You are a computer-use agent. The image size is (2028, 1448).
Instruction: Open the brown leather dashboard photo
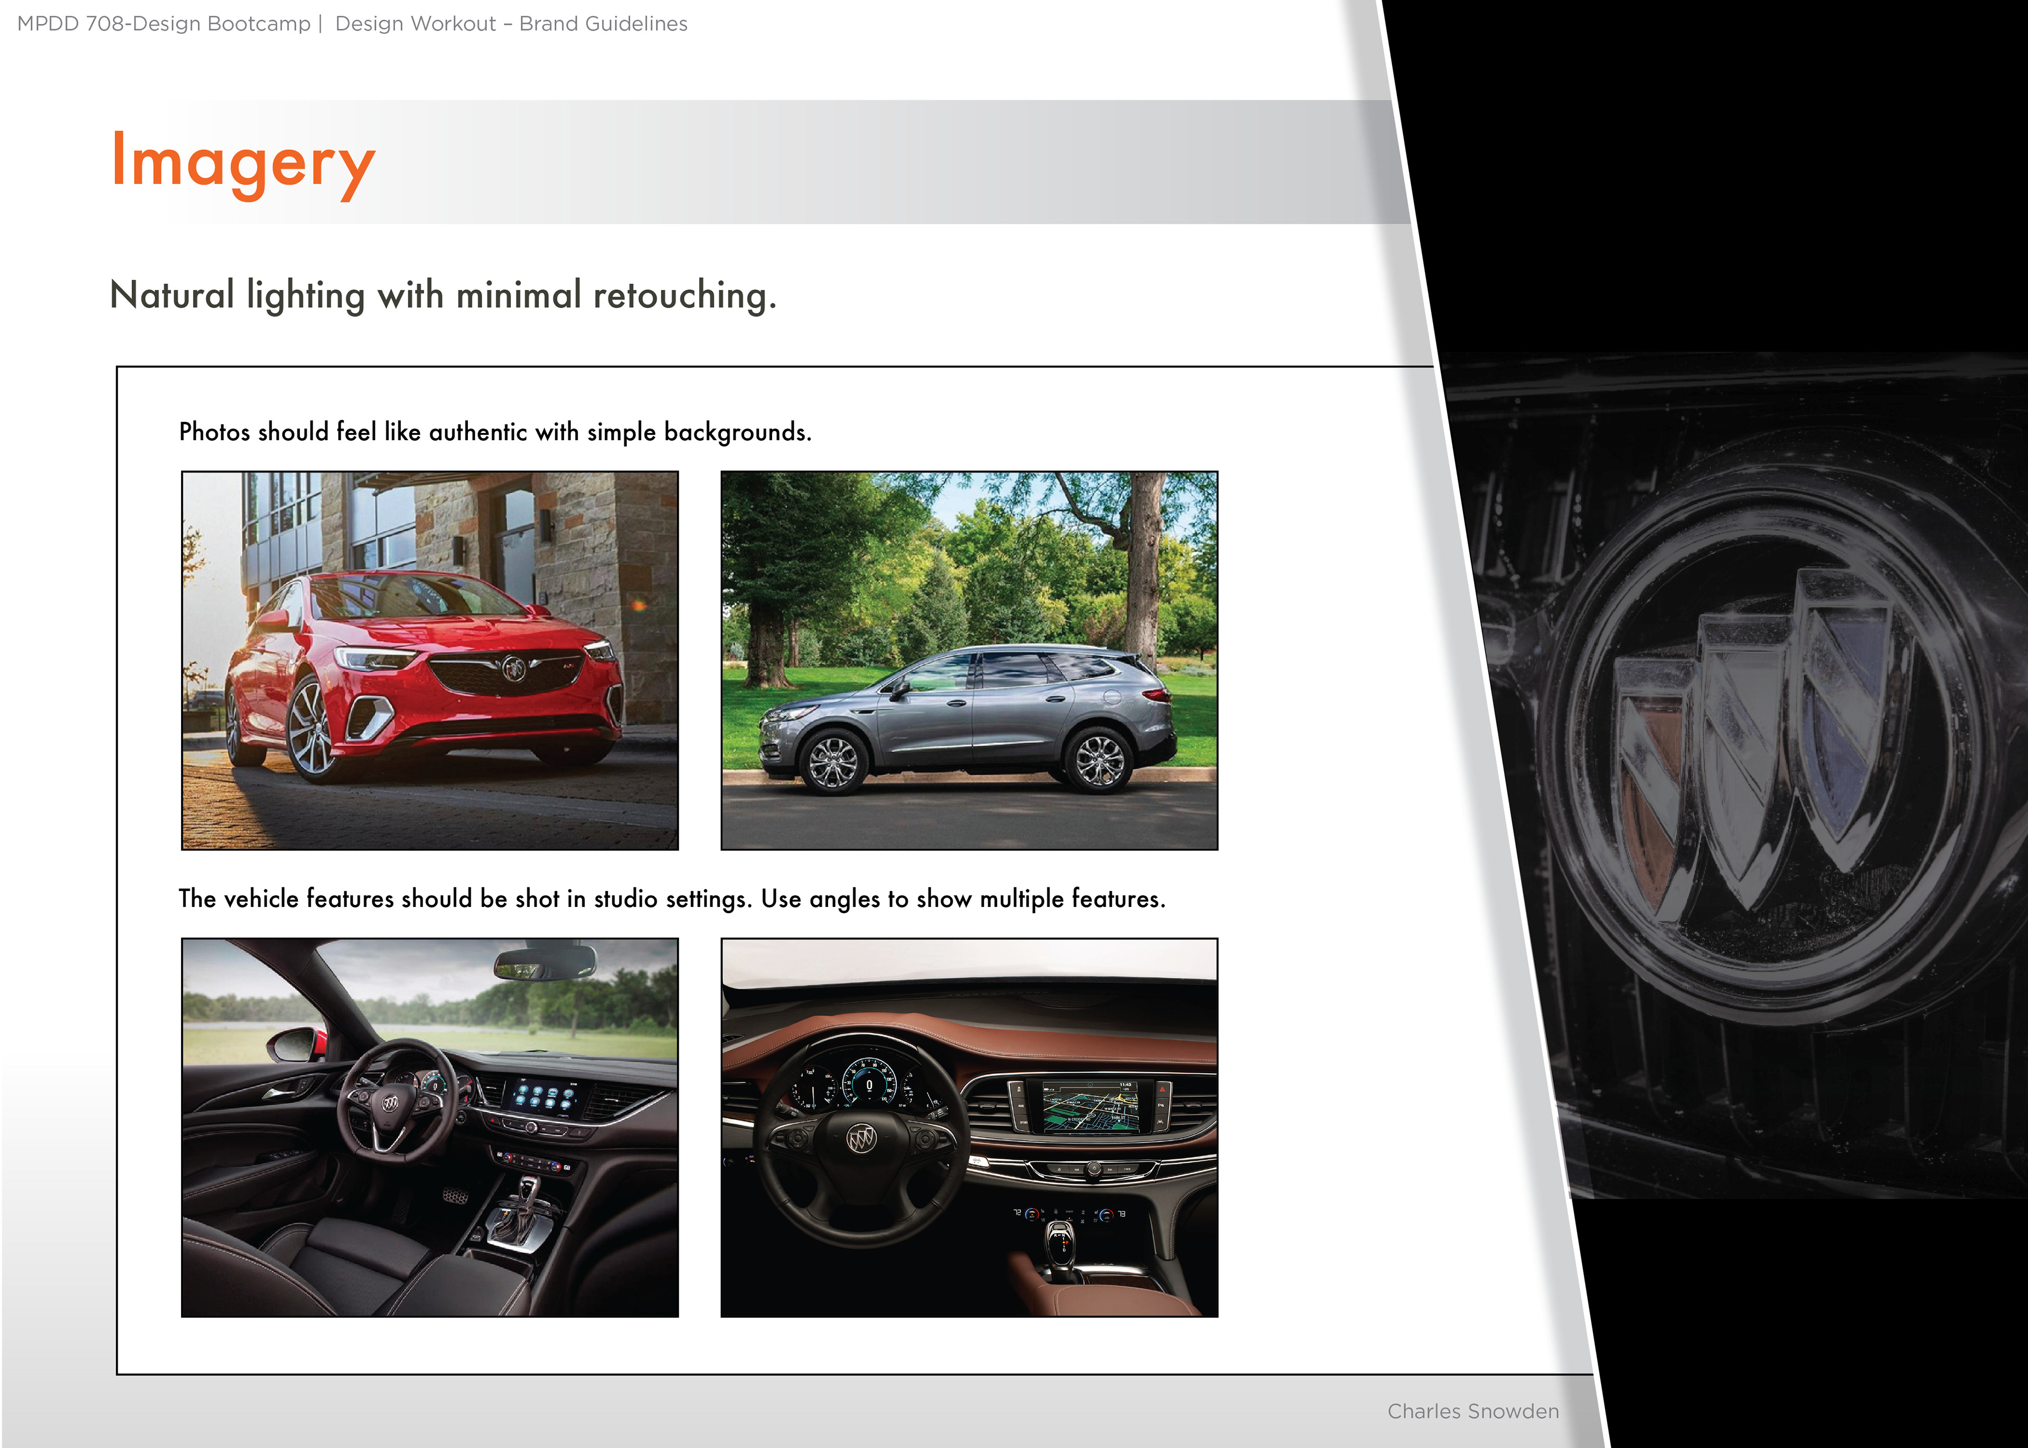click(x=970, y=1127)
